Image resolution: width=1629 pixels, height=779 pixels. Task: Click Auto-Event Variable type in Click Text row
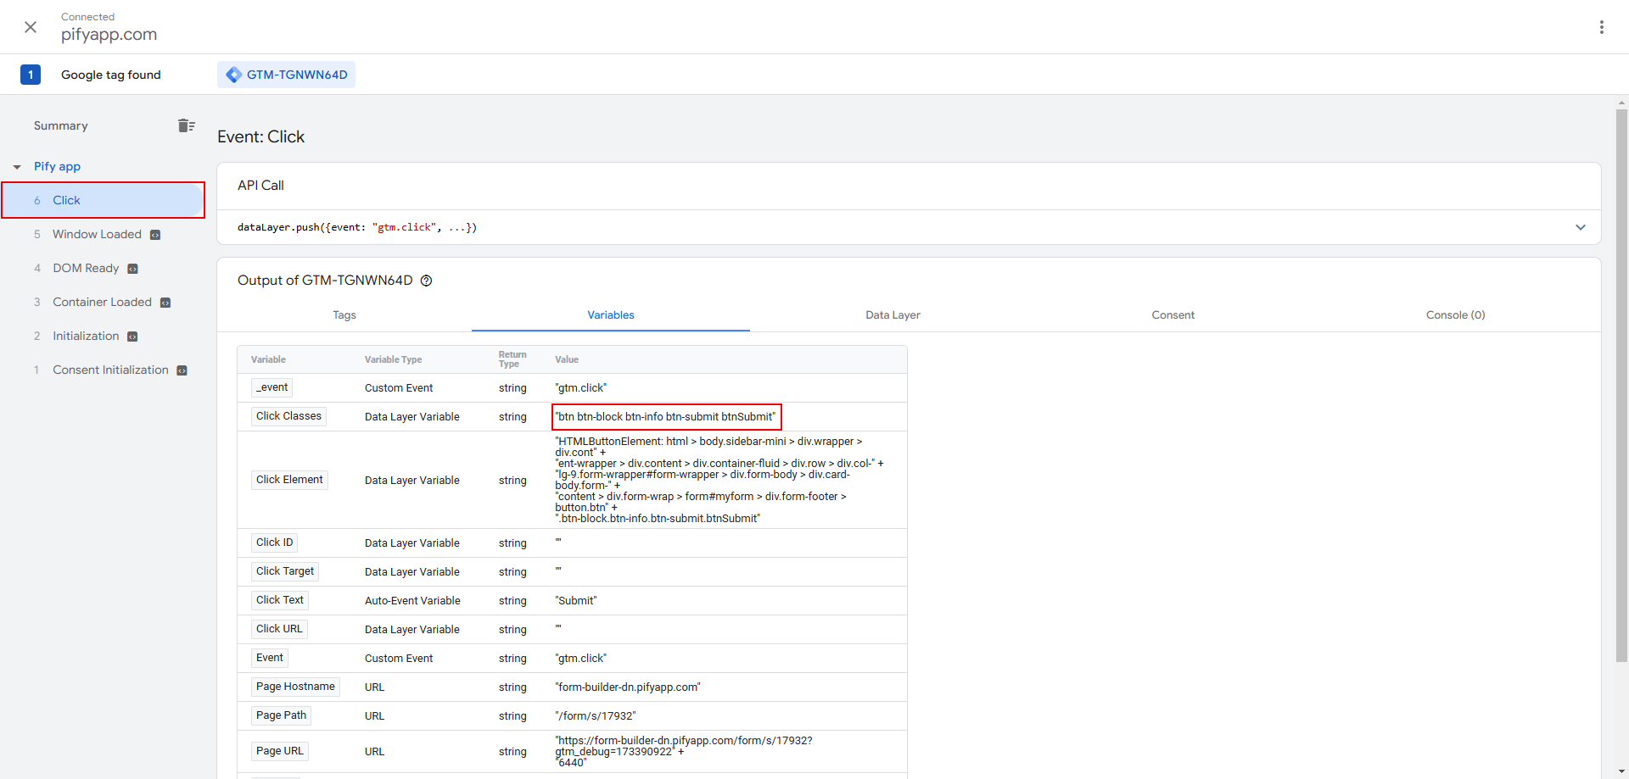pos(412,601)
